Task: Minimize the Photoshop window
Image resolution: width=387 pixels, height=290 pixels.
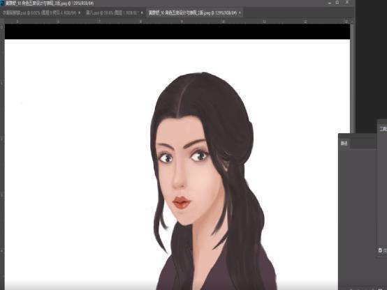Action: pos(330,3)
